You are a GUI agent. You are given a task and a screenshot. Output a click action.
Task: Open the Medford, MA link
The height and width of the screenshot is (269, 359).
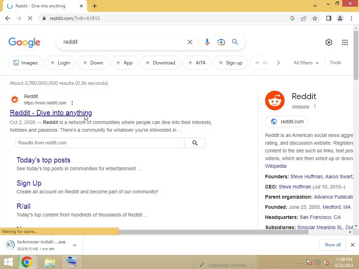pos(337,207)
